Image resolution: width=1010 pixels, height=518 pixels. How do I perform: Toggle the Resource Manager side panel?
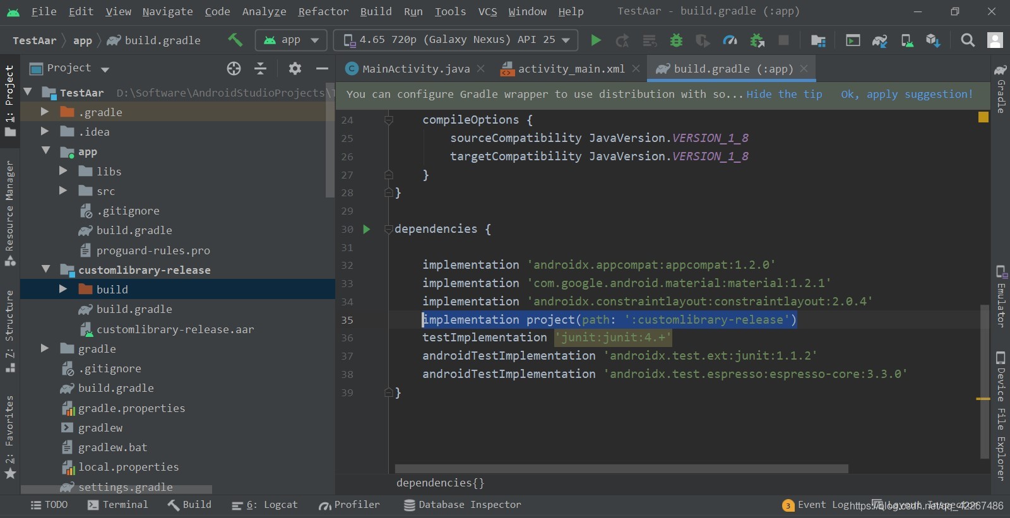pos(9,213)
